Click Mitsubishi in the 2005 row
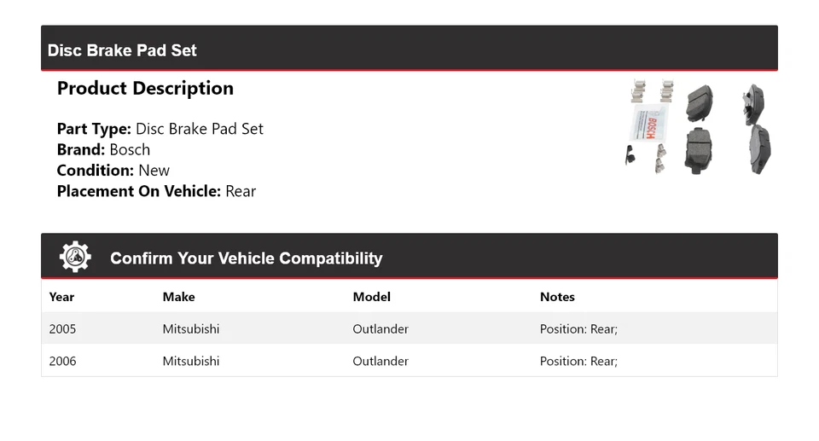819x441 pixels. click(x=190, y=328)
